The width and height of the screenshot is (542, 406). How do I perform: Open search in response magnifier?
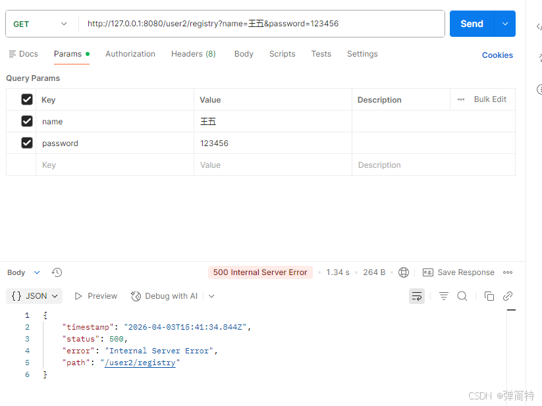[x=462, y=296]
